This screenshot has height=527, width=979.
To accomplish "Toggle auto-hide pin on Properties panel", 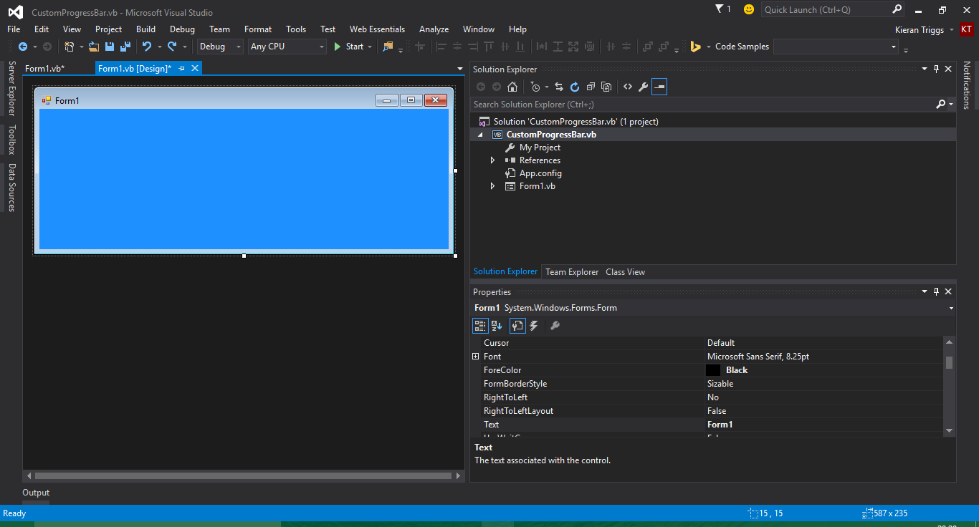I will (x=936, y=292).
